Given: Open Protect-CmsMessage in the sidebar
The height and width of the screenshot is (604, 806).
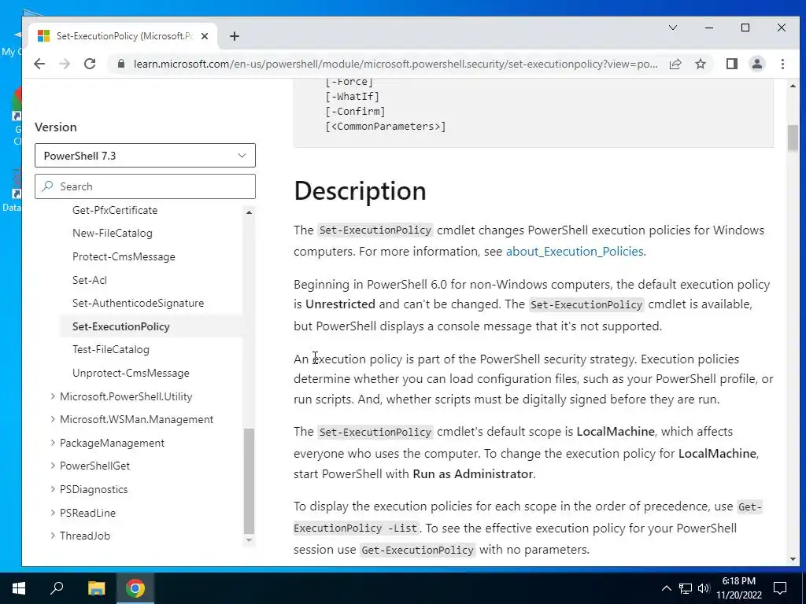Looking at the screenshot, I should [124, 257].
